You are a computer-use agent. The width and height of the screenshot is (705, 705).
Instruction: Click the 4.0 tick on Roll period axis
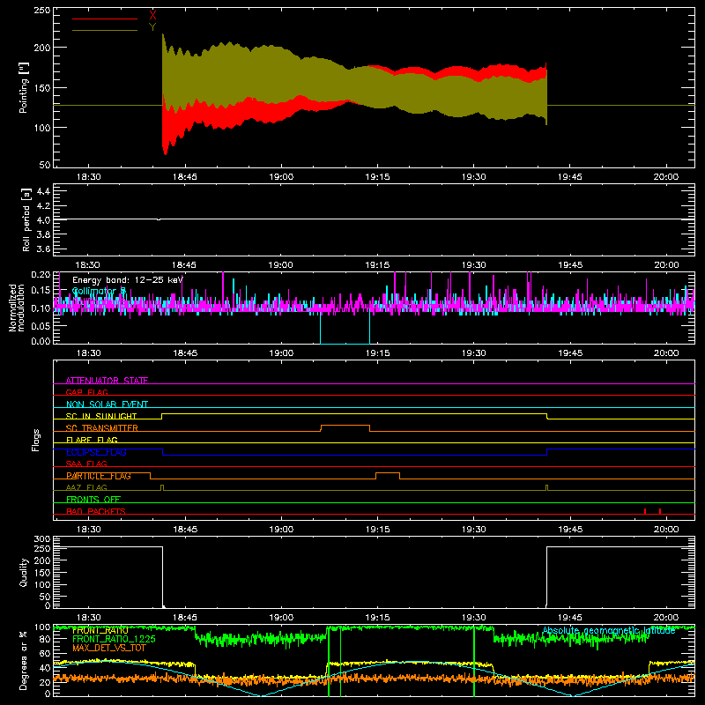point(43,220)
